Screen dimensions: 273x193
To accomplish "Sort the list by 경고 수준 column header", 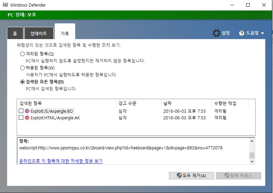I will click(x=127, y=104).
